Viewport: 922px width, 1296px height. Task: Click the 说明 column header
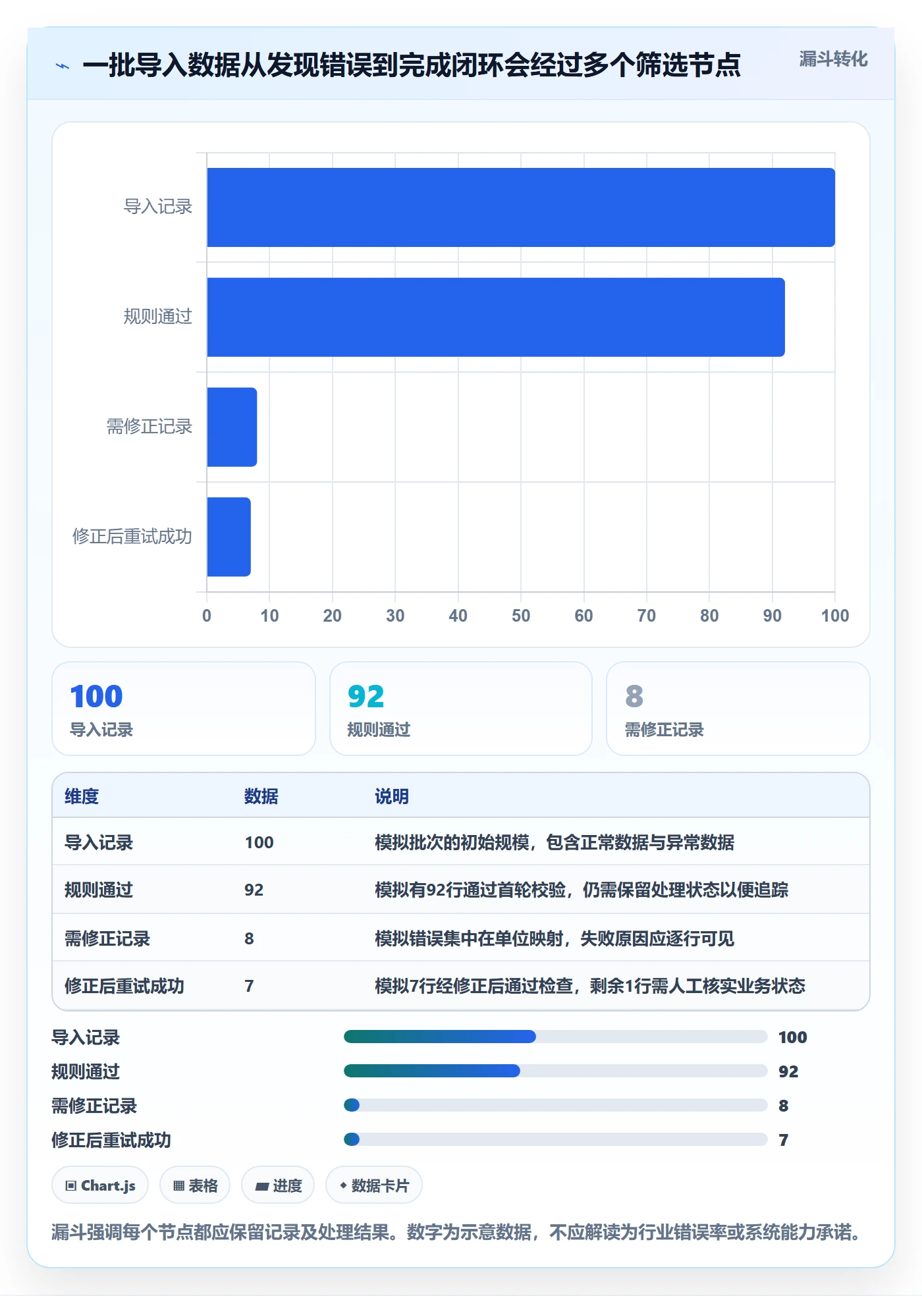(392, 796)
